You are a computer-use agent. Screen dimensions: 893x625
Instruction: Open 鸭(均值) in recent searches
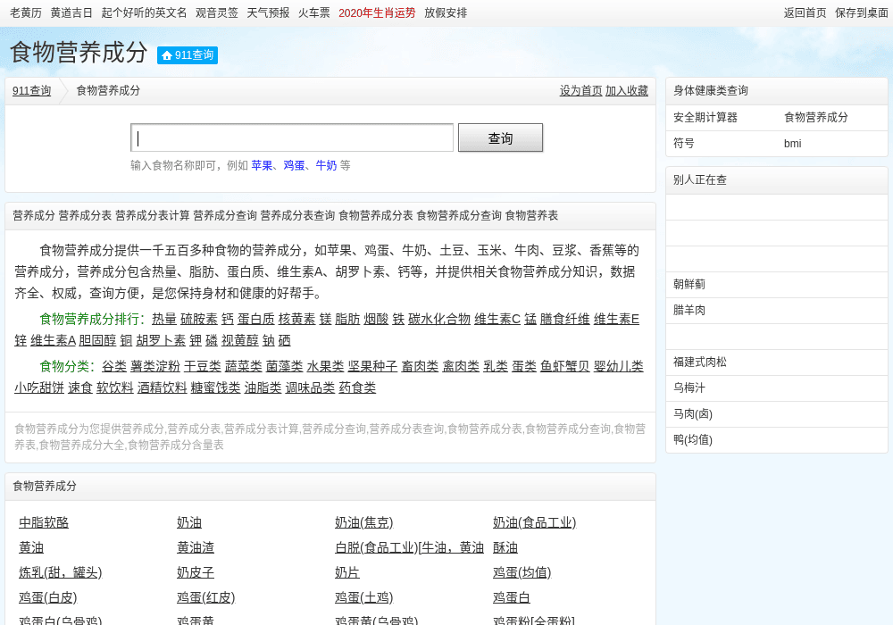693,440
